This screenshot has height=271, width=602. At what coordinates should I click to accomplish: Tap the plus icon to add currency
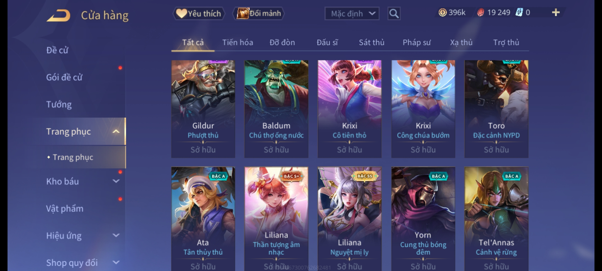coord(556,13)
